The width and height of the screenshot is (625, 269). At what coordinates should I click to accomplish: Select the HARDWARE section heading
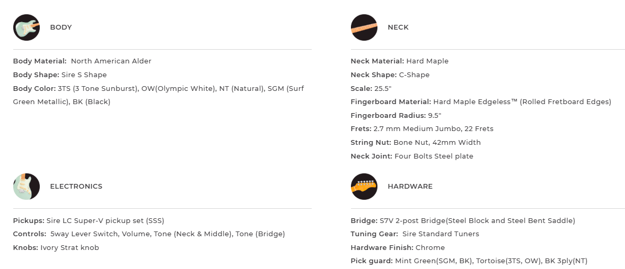pos(410,187)
